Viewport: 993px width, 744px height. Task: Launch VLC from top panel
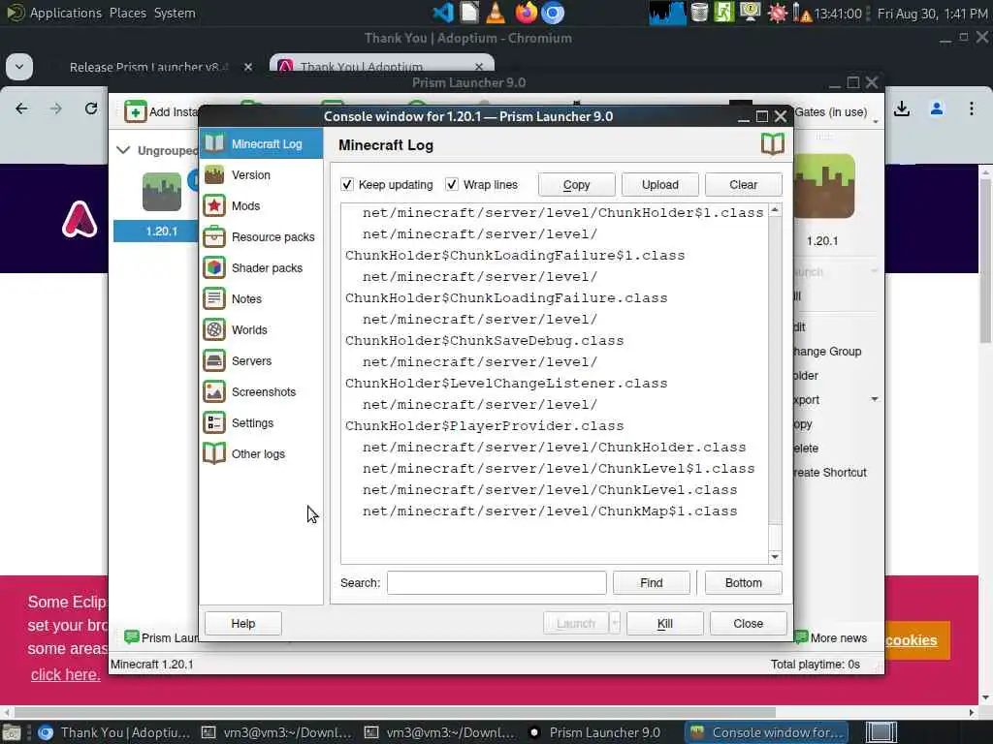click(496, 13)
